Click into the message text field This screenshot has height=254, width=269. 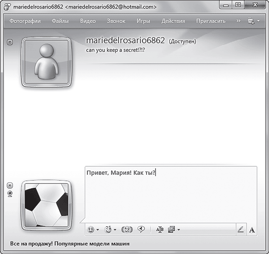click(x=170, y=197)
